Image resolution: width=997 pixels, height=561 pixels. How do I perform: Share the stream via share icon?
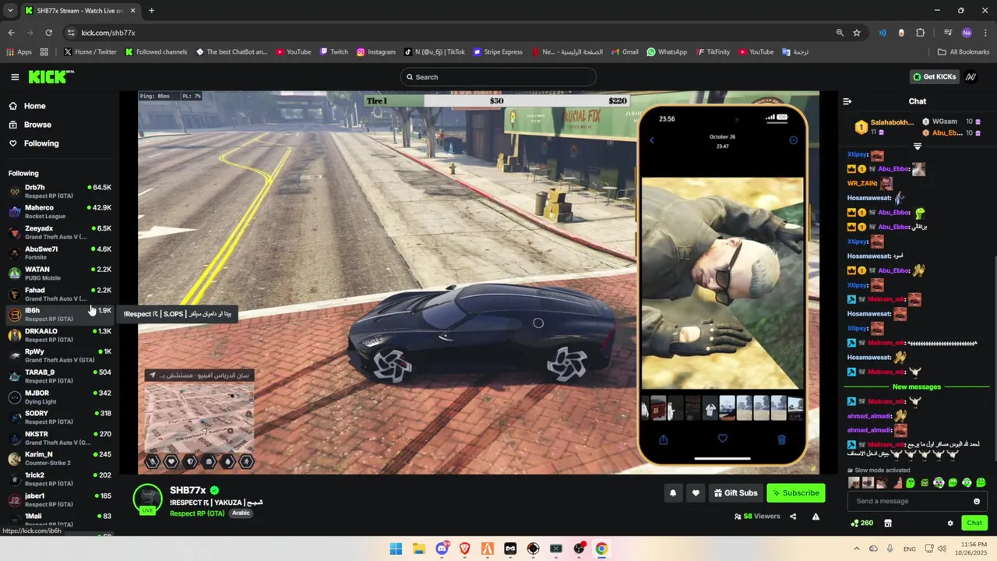(793, 516)
